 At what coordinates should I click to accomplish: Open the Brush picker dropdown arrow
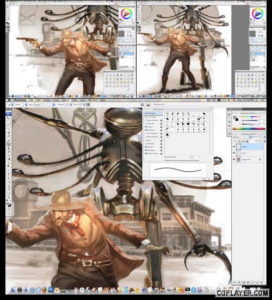click(x=26, y=105)
